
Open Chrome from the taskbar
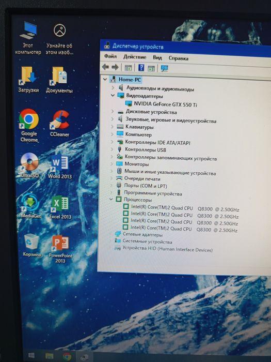pyautogui.click(x=67, y=356)
